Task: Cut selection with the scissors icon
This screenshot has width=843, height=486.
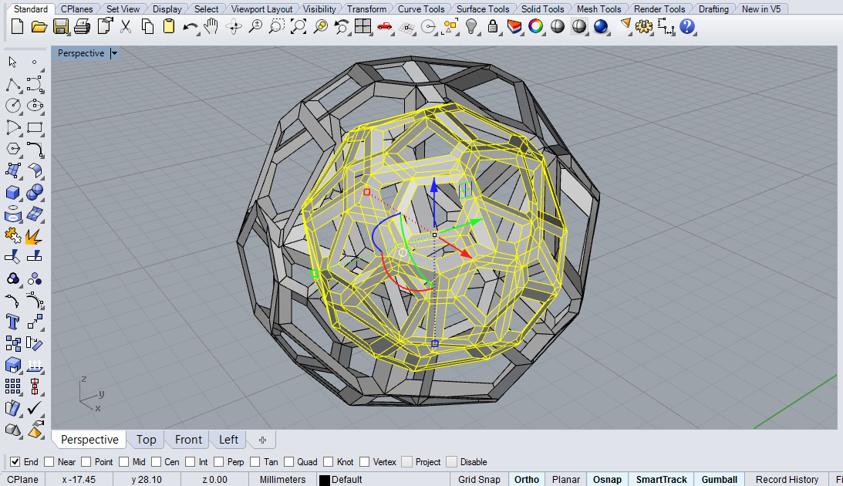Action: click(126, 26)
